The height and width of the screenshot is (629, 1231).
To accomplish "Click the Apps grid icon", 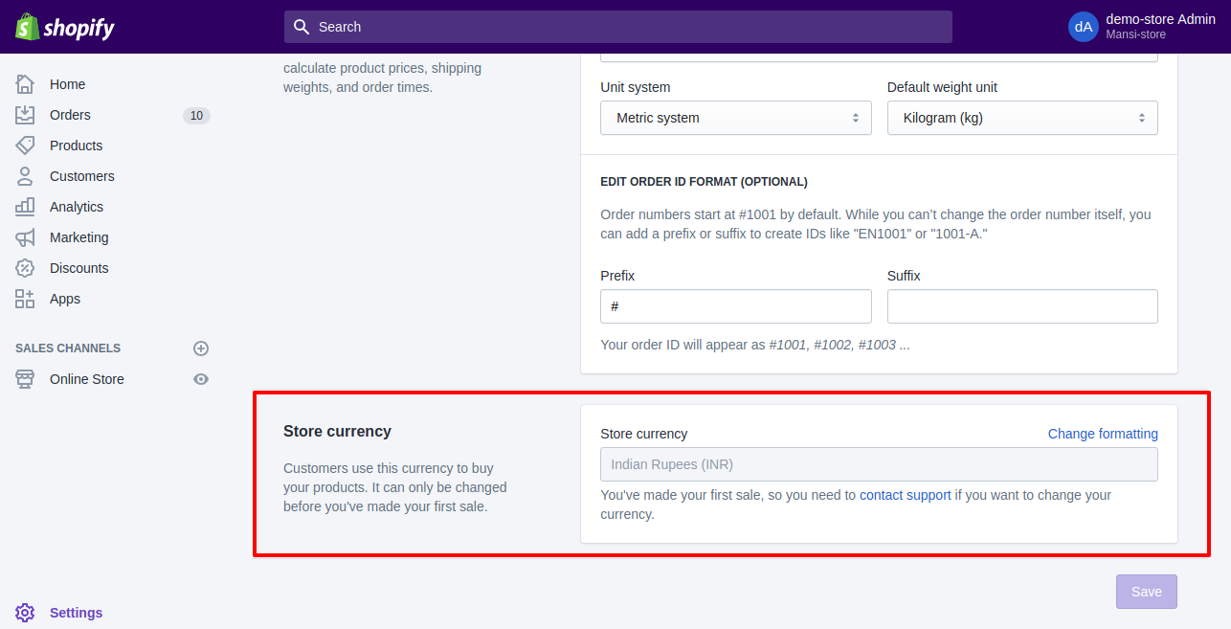I will [x=25, y=299].
